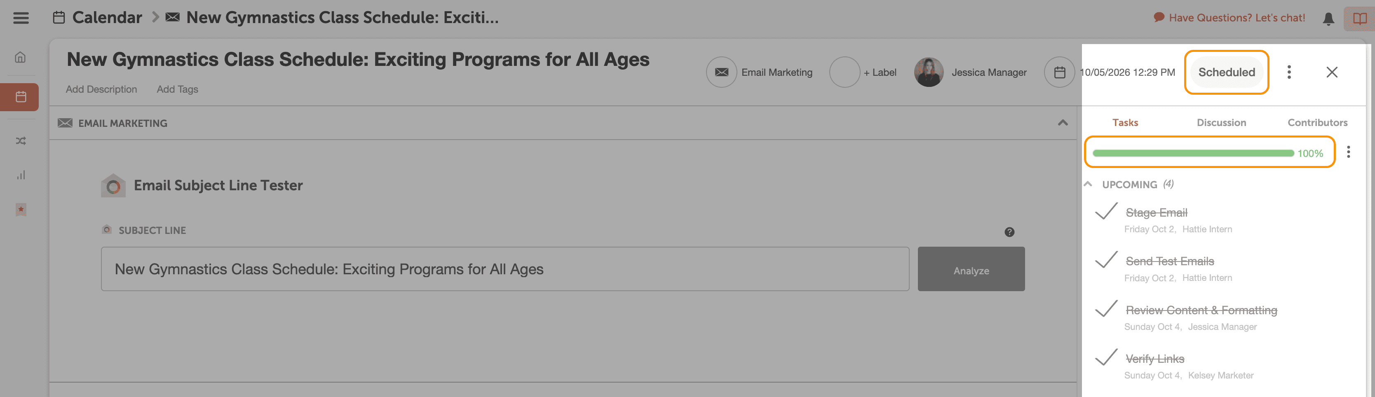This screenshot has width=1375, height=397.
Task: Open the calendar sidebar icon
Action: point(21,97)
